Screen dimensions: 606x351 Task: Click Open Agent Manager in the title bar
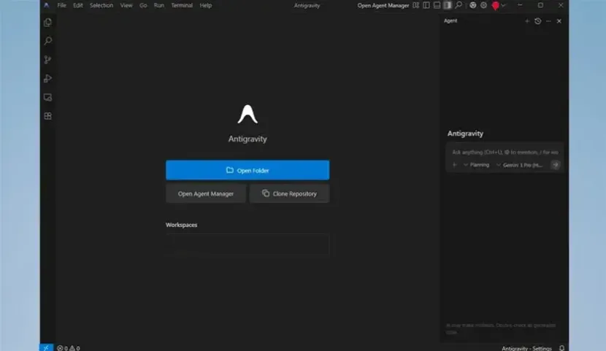pos(383,5)
